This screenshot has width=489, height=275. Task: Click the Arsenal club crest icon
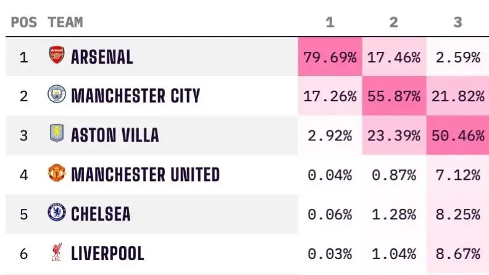[x=56, y=57]
